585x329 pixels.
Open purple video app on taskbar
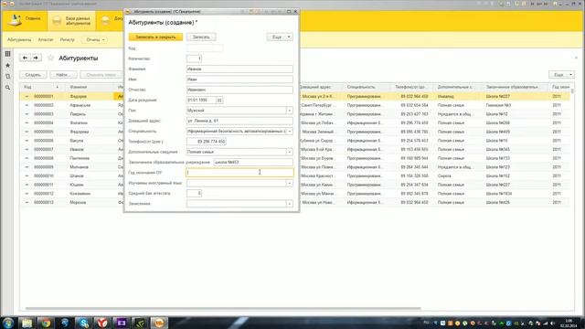click(x=122, y=323)
